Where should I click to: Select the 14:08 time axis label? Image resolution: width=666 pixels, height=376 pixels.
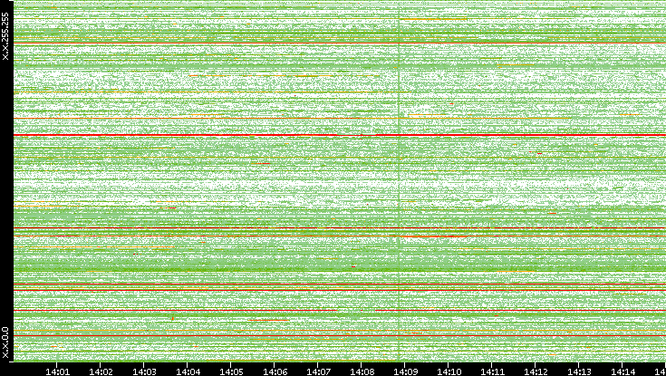(362, 371)
